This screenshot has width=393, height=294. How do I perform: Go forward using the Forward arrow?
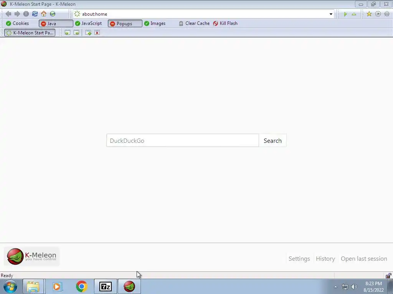coord(17,14)
